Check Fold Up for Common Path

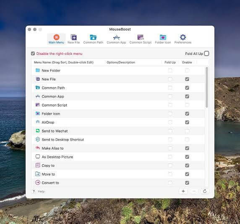tap(170, 88)
